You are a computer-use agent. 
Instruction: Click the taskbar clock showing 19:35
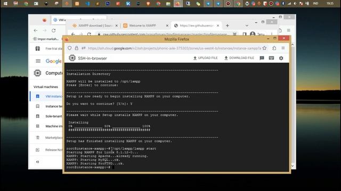[x=330, y=4]
